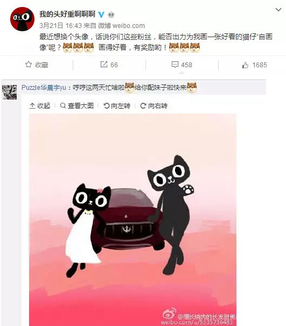Click the commenter's avatar thumbnail

(9, 92)
